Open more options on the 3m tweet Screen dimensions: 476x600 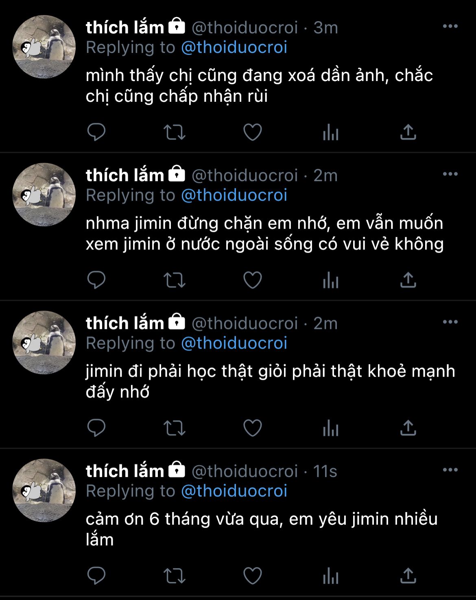click(450, 26)
